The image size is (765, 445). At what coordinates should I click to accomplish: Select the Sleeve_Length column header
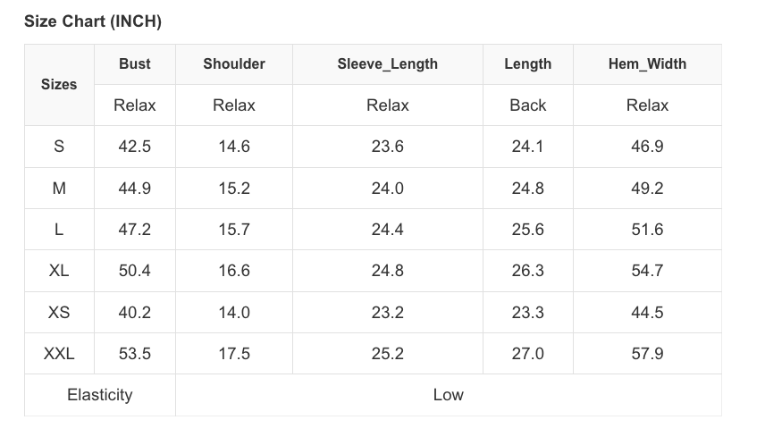click(x=387, y=64)
